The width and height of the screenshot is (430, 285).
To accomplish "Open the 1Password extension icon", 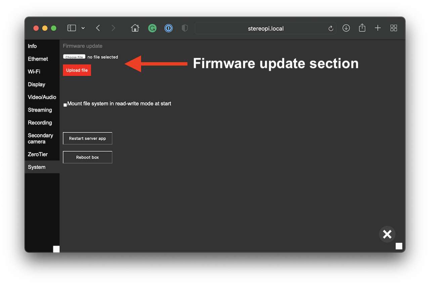I will 168,28.
